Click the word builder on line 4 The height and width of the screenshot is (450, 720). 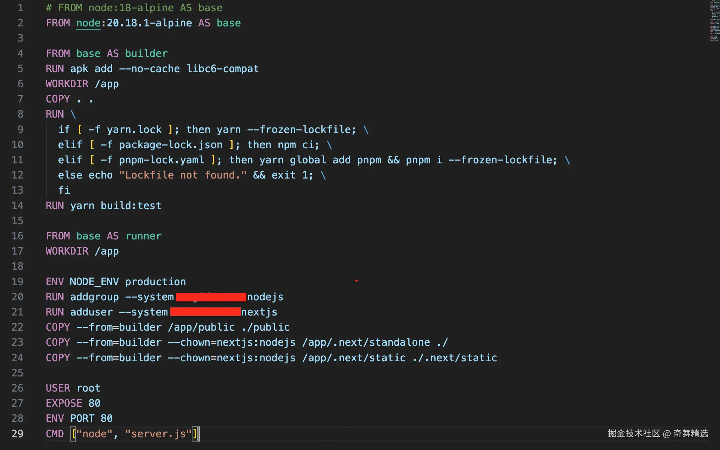(x=146, y=54)
